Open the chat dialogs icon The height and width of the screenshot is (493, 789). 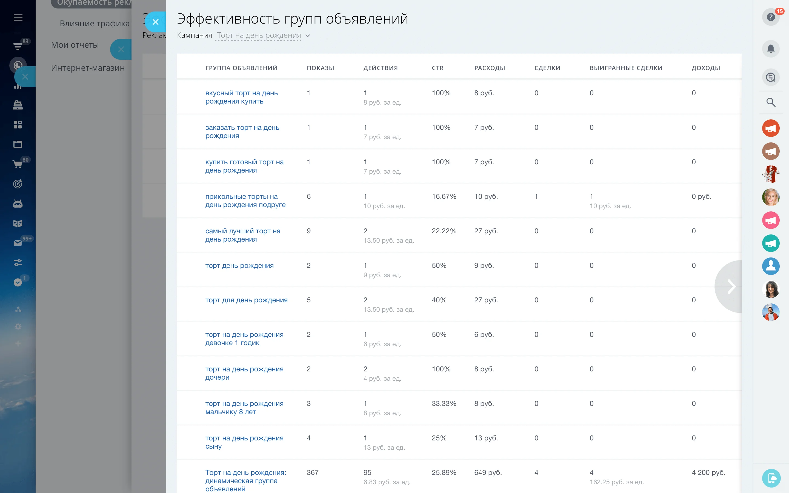pos(771,77)
